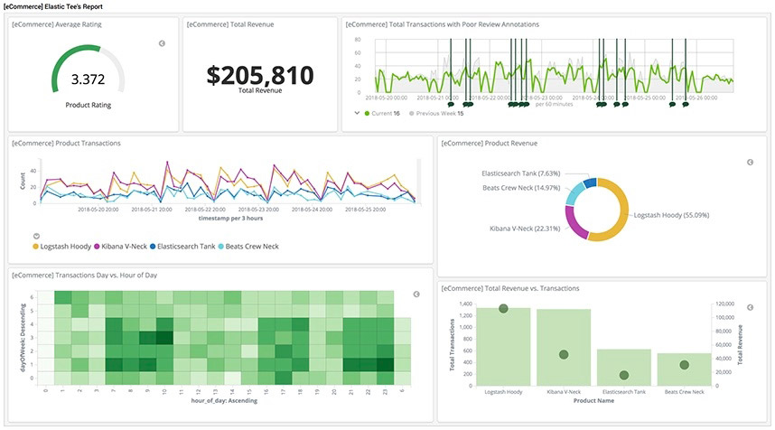Click the Total Revenue vs. Transactions panel title
This screenshot has width=775, height=430.
510,288
